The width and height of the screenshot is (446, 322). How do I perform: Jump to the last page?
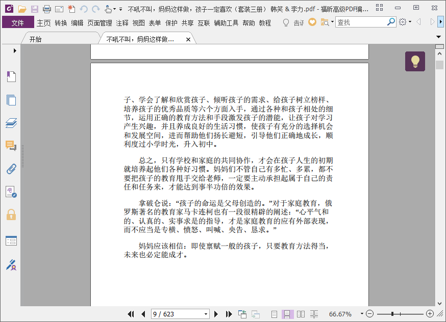pos(229,314)
